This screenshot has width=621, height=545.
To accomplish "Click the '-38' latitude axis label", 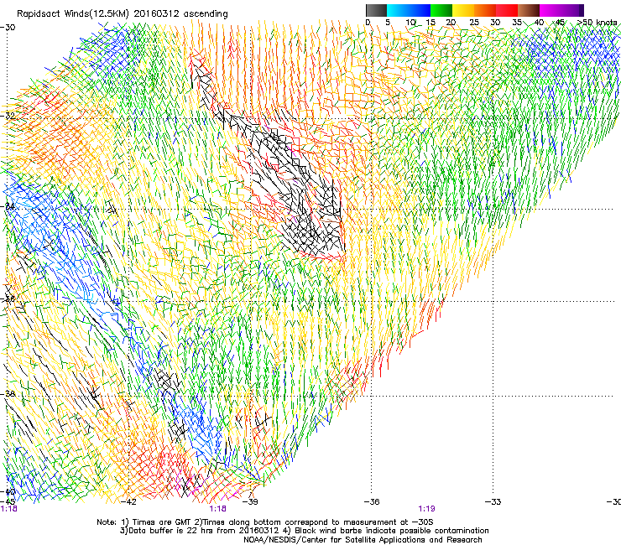I will point(8,394).
